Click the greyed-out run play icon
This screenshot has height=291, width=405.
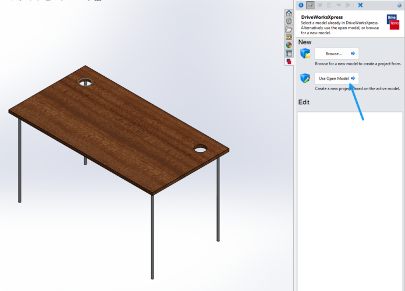point(347,5)
